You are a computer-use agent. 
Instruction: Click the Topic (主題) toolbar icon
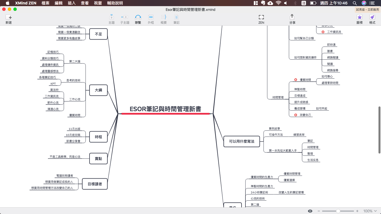pyautogui.click(x=111, y=17)
